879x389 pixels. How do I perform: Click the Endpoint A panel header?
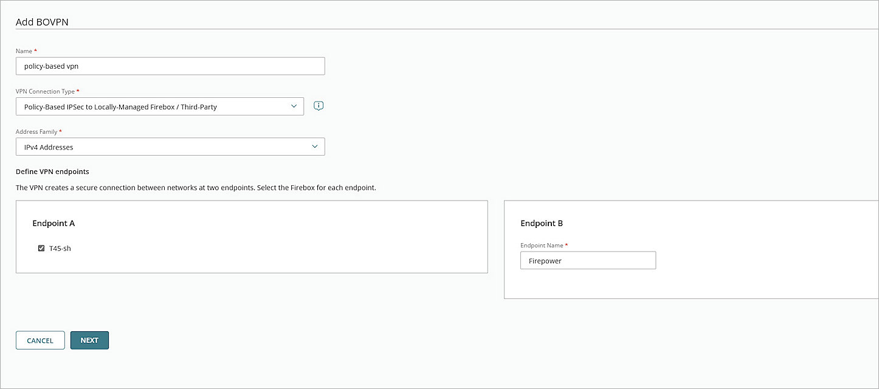(53, 223)
